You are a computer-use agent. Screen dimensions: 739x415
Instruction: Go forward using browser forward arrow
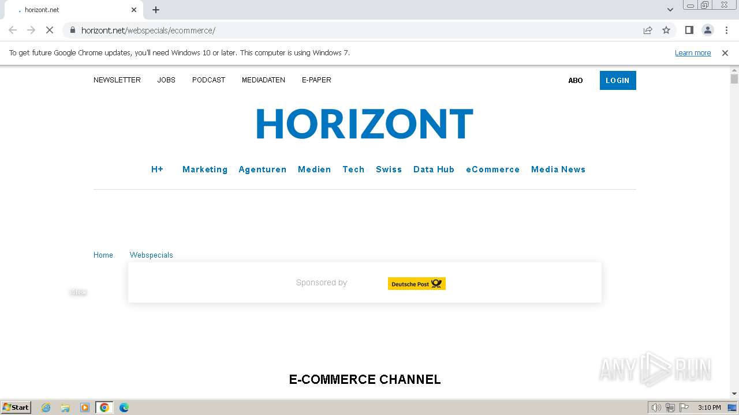tap(31, 30)
